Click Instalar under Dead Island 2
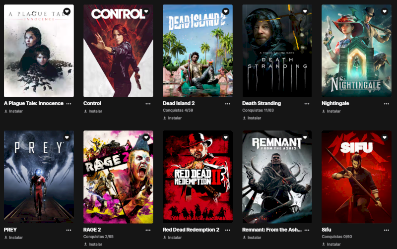397x249 pixels. pos(172,118)
